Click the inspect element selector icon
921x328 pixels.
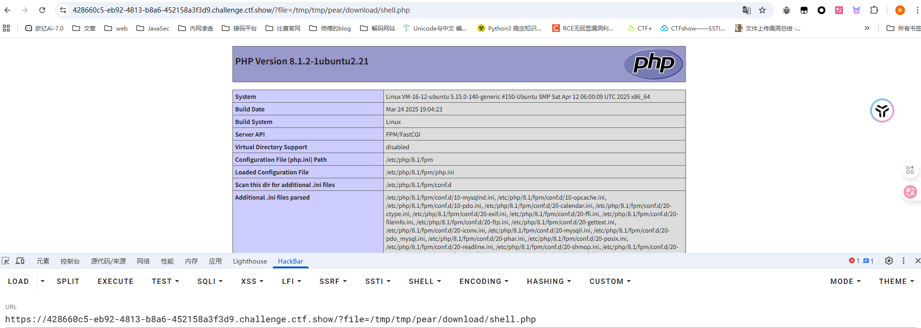(x=6, y=261)
